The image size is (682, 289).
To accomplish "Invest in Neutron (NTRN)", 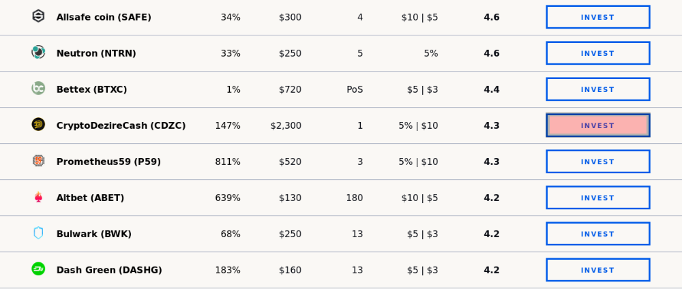I will click(x=598, y=53).
